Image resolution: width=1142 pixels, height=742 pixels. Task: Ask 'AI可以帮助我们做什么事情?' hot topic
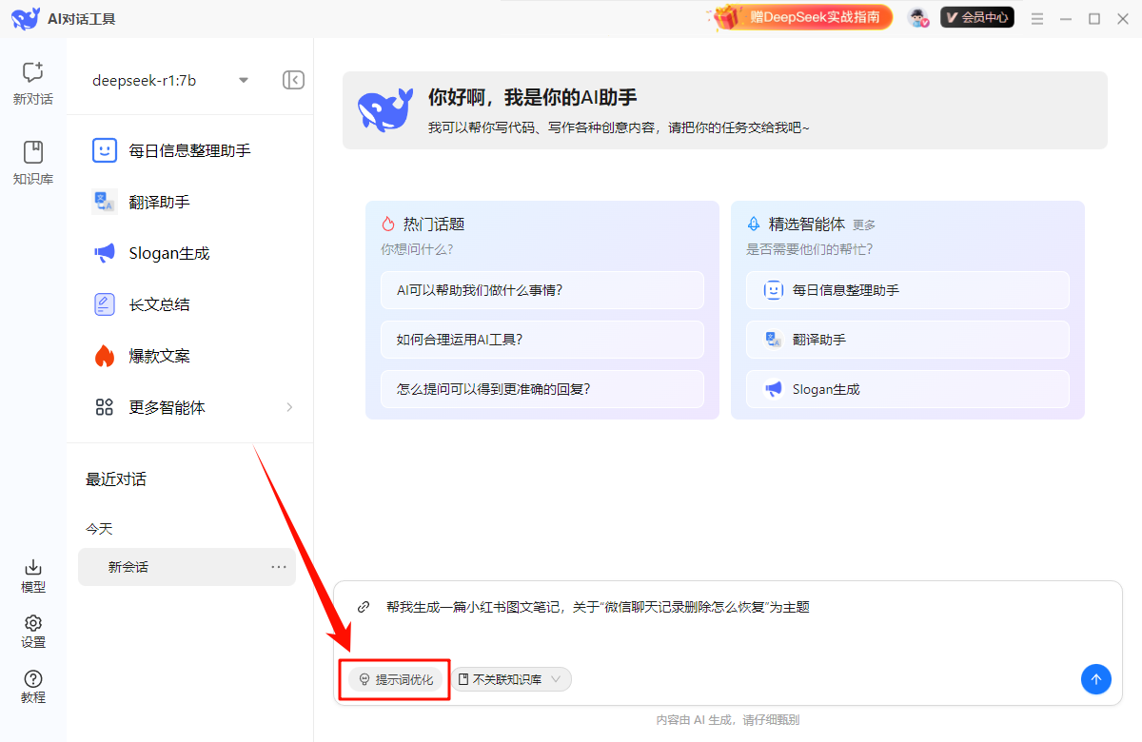(542, 290)
